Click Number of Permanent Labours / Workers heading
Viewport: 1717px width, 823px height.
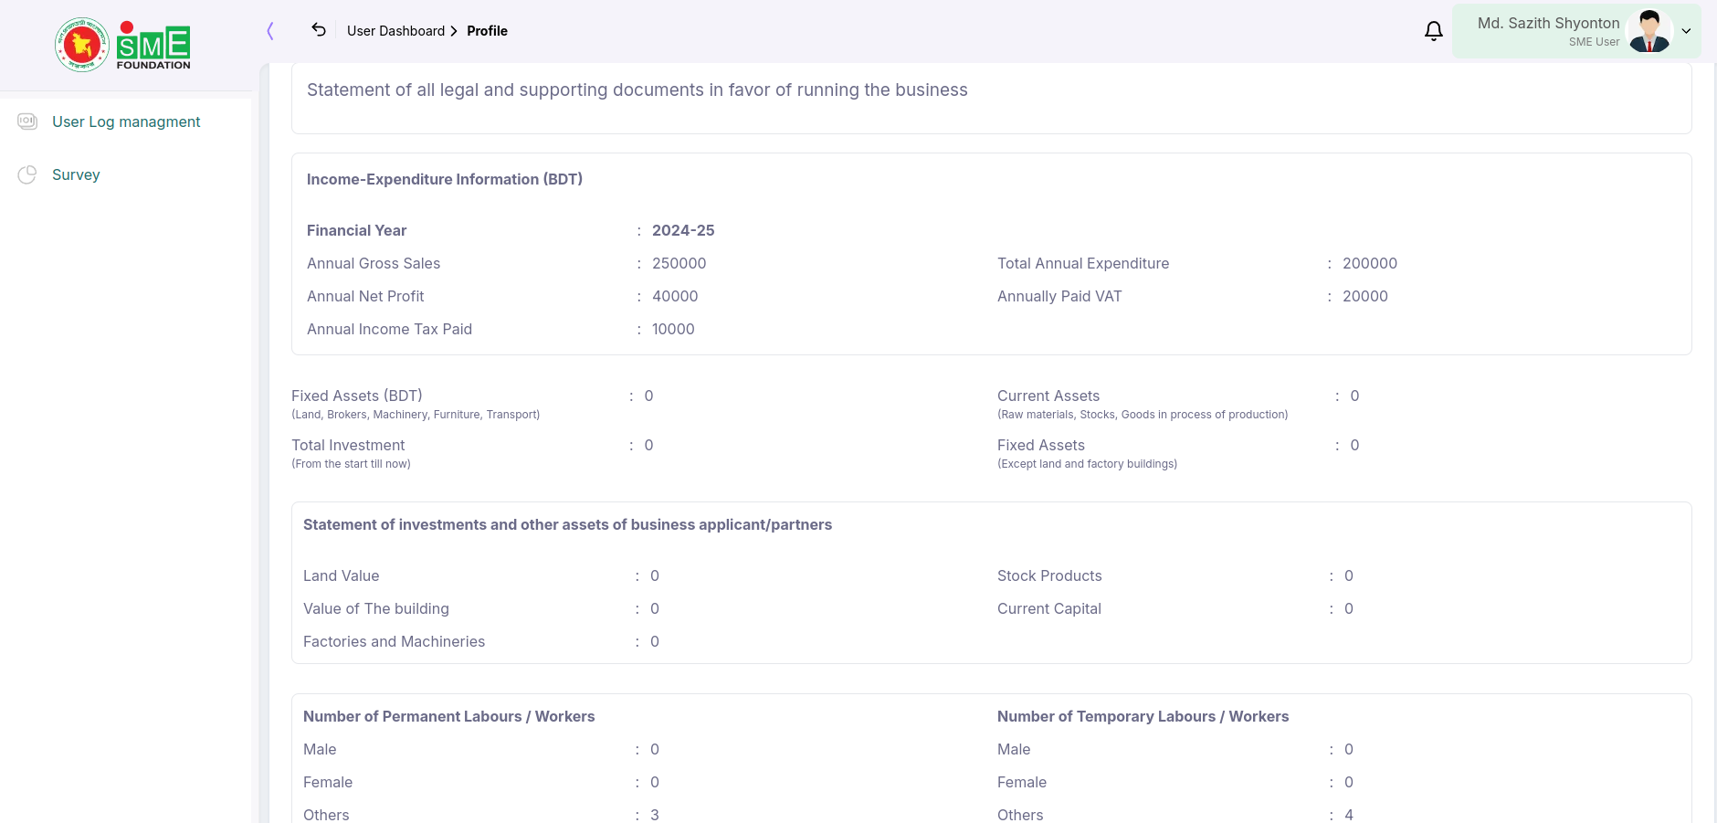[x=448, y=716]
